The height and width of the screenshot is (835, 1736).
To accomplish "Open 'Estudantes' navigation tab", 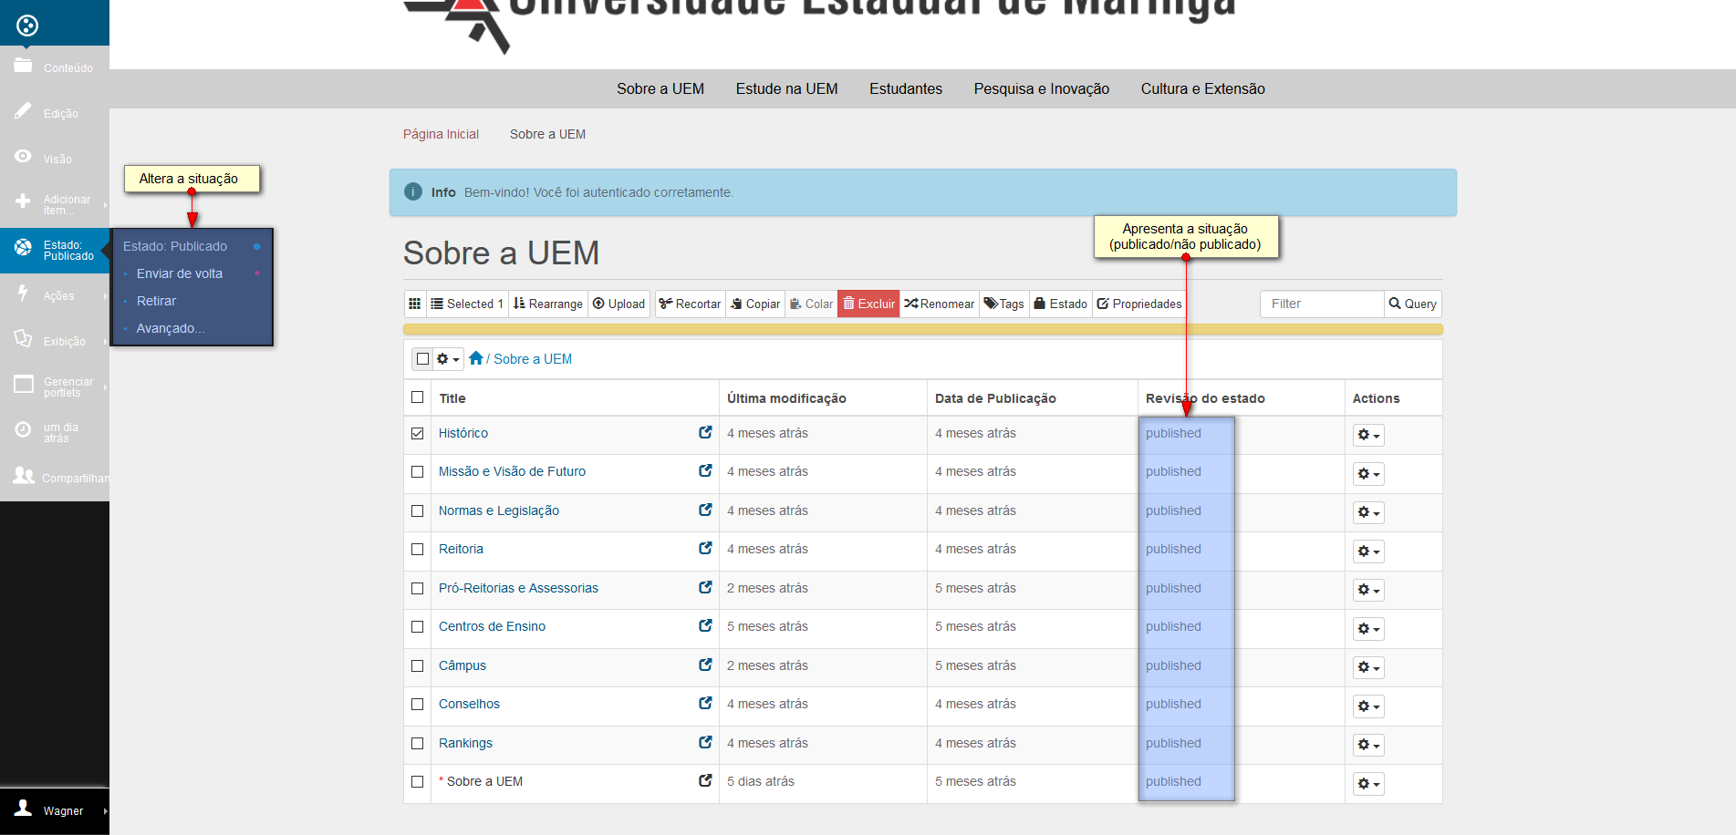I will pyautogui.click(x=906, y=88).
